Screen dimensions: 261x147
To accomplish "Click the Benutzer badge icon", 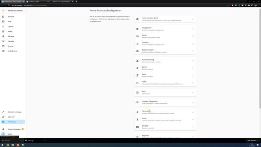I will [137, 127].
